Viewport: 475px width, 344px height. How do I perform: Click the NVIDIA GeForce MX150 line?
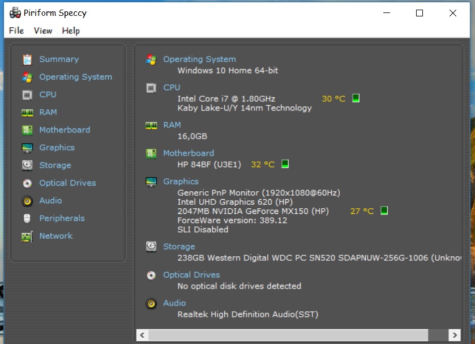[x=253, y=211]
